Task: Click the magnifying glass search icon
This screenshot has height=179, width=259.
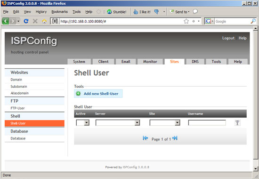Action: pos(253,21)
